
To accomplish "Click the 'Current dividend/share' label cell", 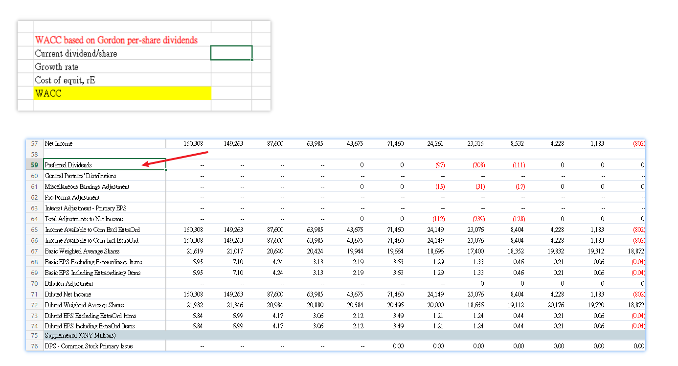I will [x=122, y=53].
